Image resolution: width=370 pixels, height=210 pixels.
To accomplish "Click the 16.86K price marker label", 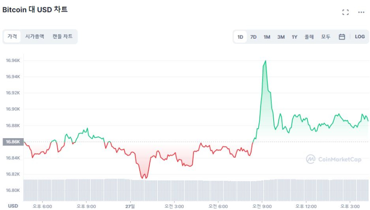I will coord(12,142).
